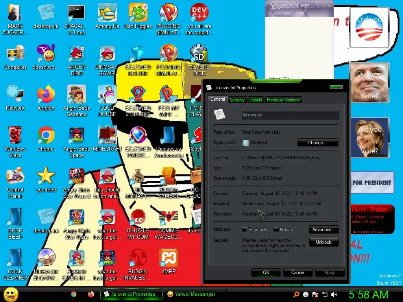The width and height of the screenshot is (403, 302).
Task: Open Advanced... attributes dialog
Action: pos(324,230)
